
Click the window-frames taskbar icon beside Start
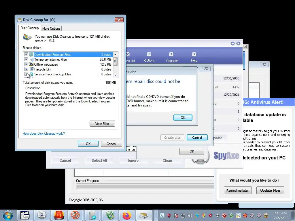[x=25, y=215]
